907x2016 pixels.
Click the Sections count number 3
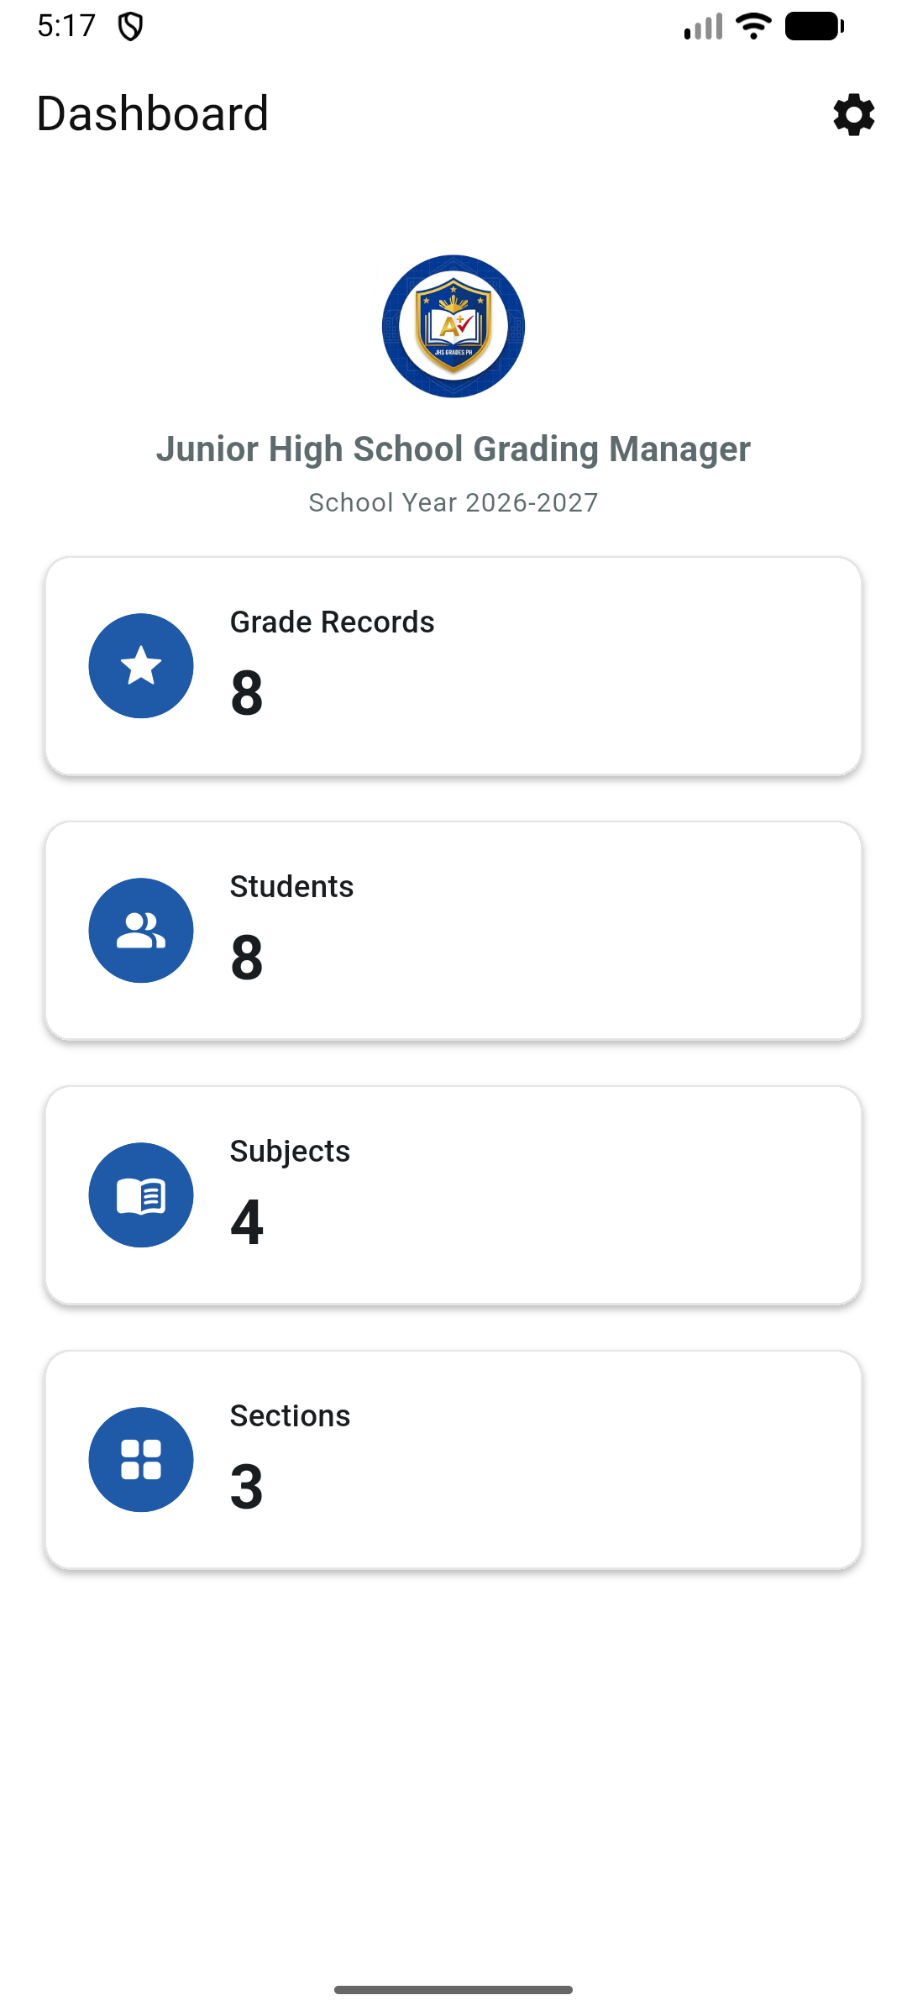[247, 1487]
